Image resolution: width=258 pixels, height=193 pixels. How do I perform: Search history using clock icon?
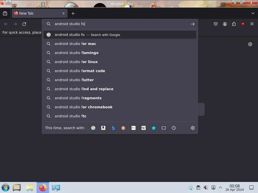click(174, 128)
